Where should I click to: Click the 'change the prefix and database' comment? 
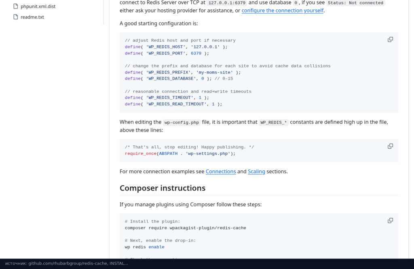coord(228,66)
